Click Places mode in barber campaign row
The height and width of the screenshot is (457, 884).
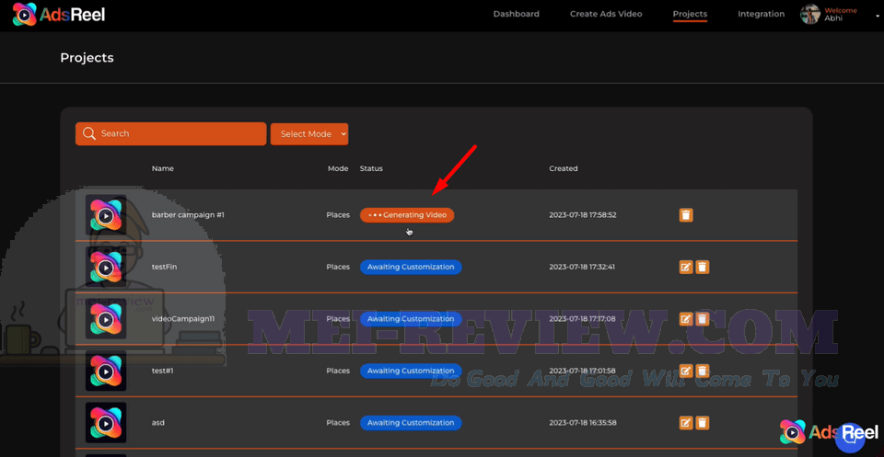(x=338, y=215)
